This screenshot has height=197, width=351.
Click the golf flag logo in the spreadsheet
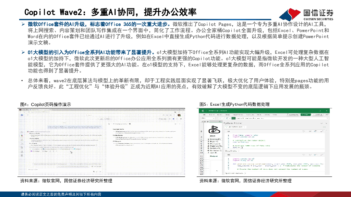pyautogui.click(x=214, y=130)
